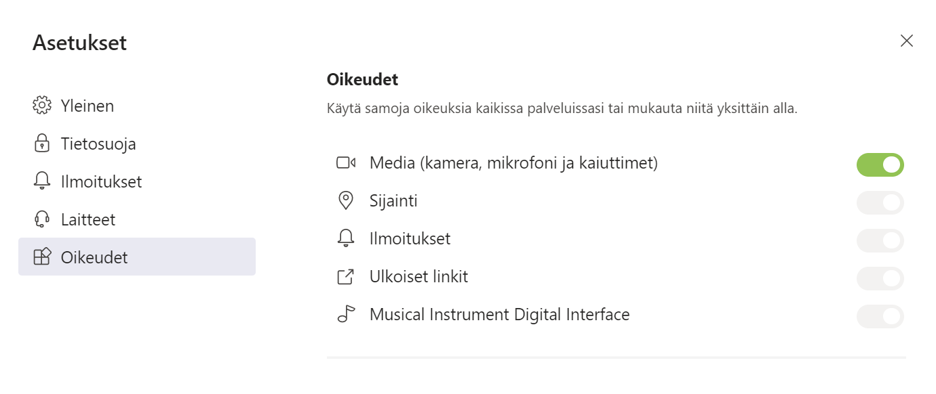This screenshot has height=394, width=936.
Task: Click the padlock icon beside Tietosuoja
Action: pyautogui.click(x=42, y=144)
